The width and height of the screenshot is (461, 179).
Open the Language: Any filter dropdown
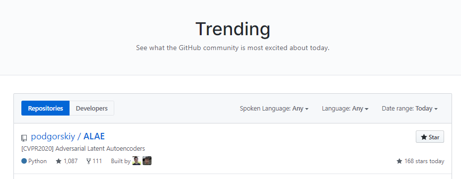tap(345, 109)
